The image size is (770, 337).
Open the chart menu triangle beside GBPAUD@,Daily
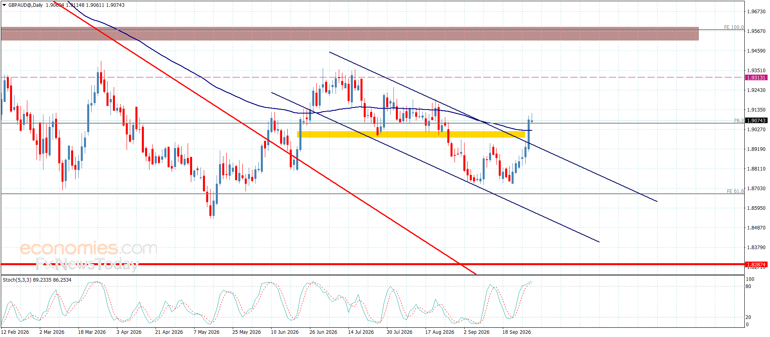[x=4, y=5]
